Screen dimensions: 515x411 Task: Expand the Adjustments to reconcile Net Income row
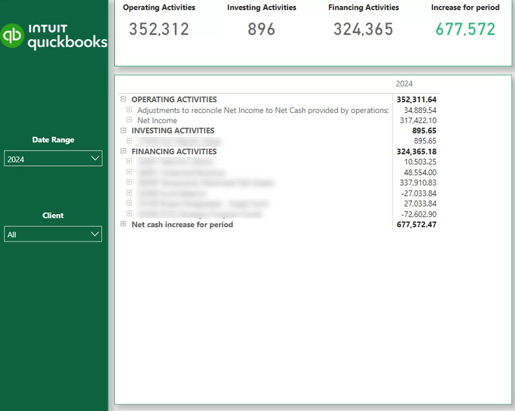pyautogui.click(x=129, y=110)
